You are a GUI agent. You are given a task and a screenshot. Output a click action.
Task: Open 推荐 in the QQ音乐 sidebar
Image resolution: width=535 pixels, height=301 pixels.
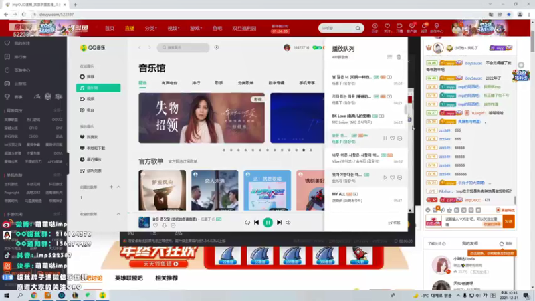pyautogui.click(x=88, y=77)
